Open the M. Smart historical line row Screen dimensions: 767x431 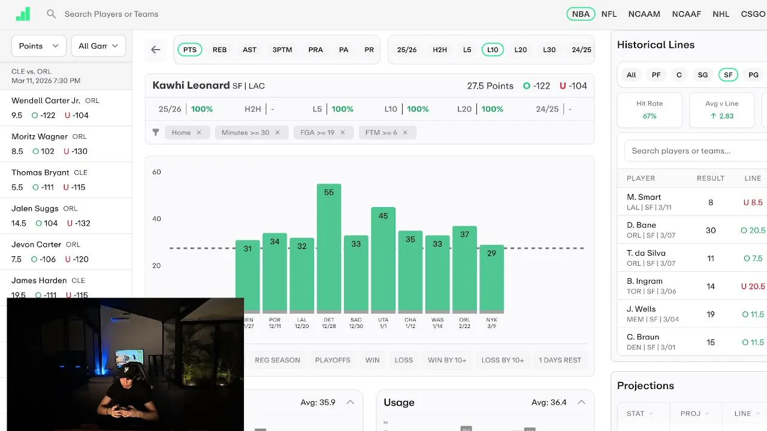[x=692, y=202]
